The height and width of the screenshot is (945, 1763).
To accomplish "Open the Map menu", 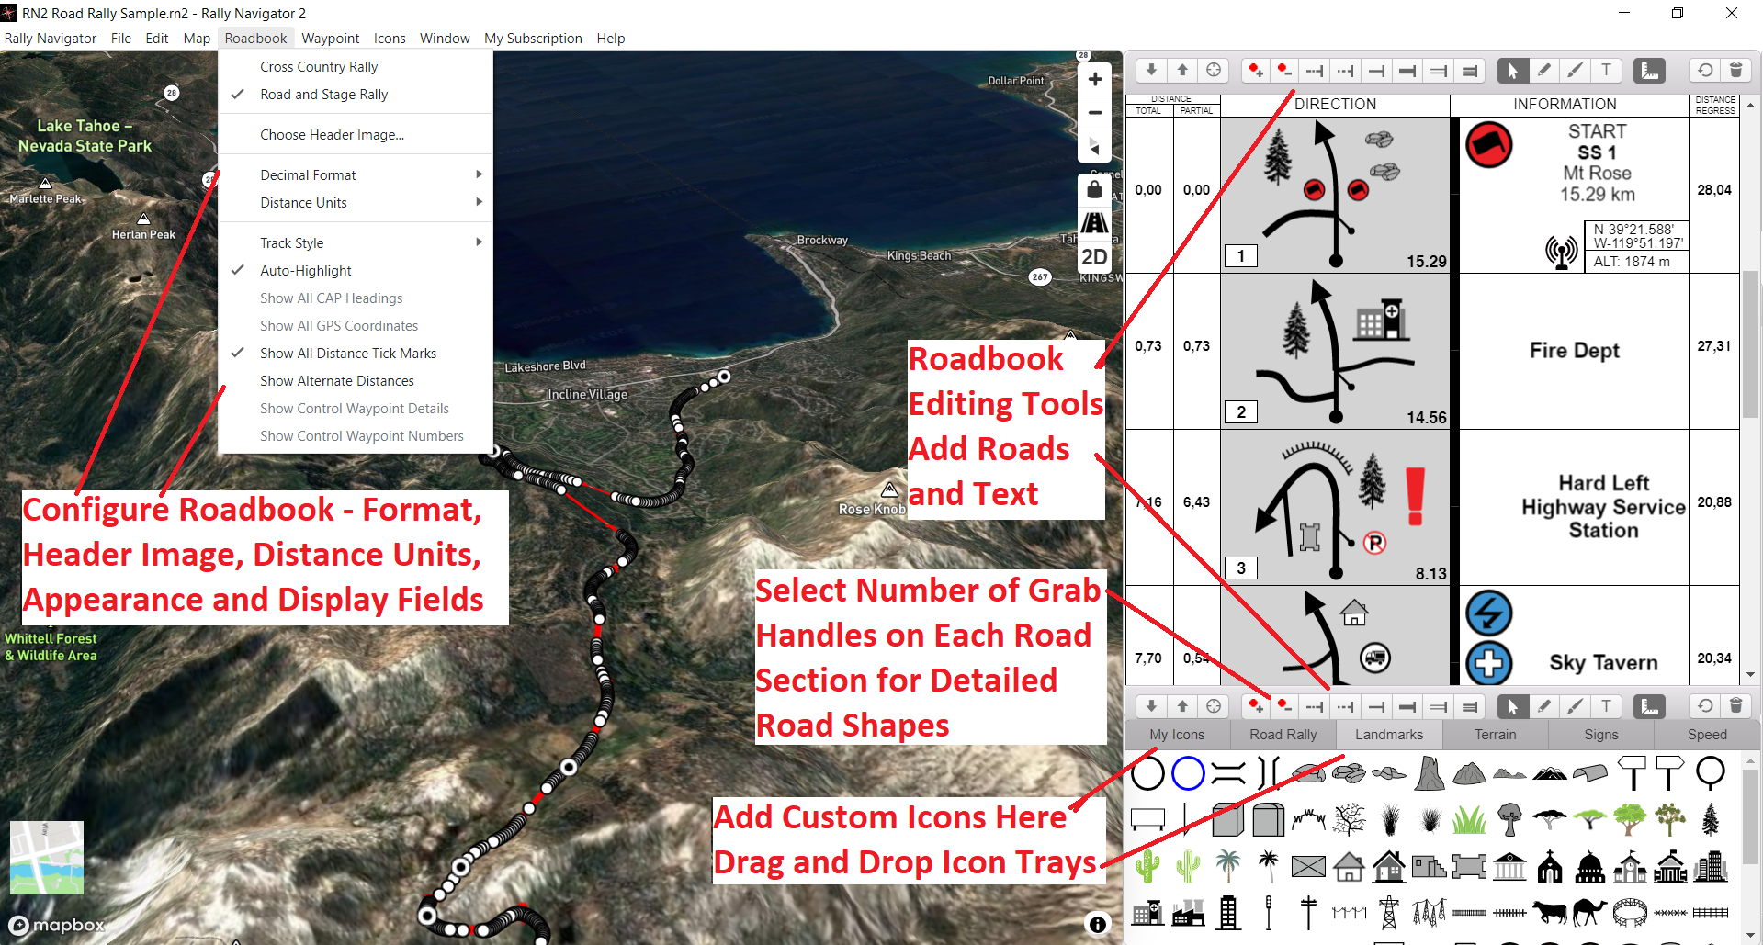I will 197,39.
